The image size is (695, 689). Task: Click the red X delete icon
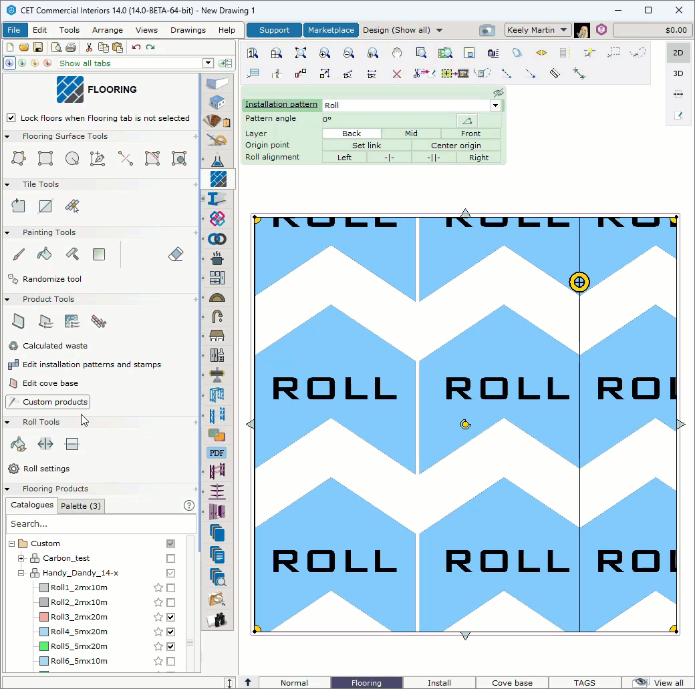pos(397,74)
